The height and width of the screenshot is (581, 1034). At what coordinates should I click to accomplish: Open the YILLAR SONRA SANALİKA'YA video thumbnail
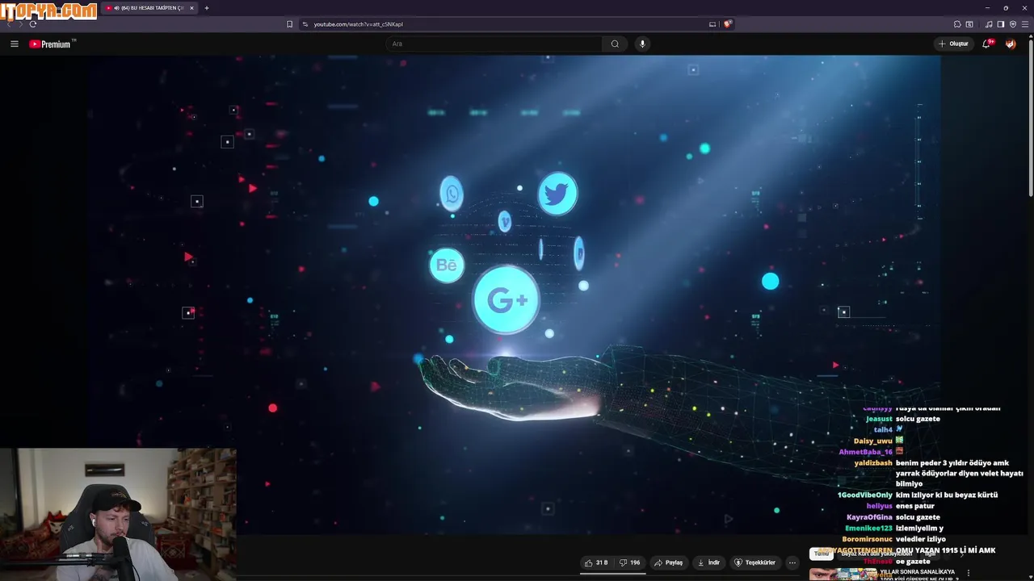point(843,575)
